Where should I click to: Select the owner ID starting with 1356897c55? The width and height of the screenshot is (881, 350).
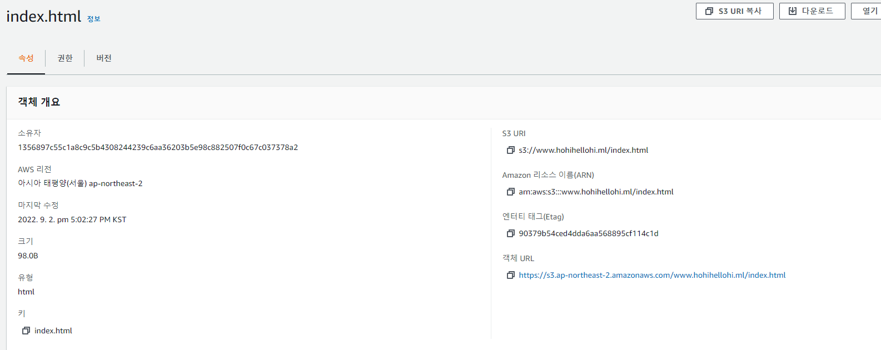[x=158, y=147]
